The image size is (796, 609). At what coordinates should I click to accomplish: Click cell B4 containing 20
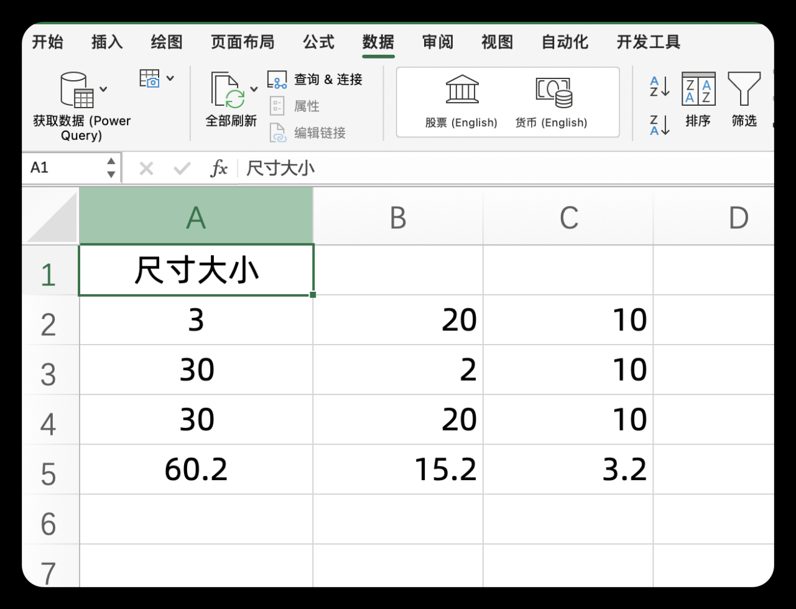tap(398, 420)
